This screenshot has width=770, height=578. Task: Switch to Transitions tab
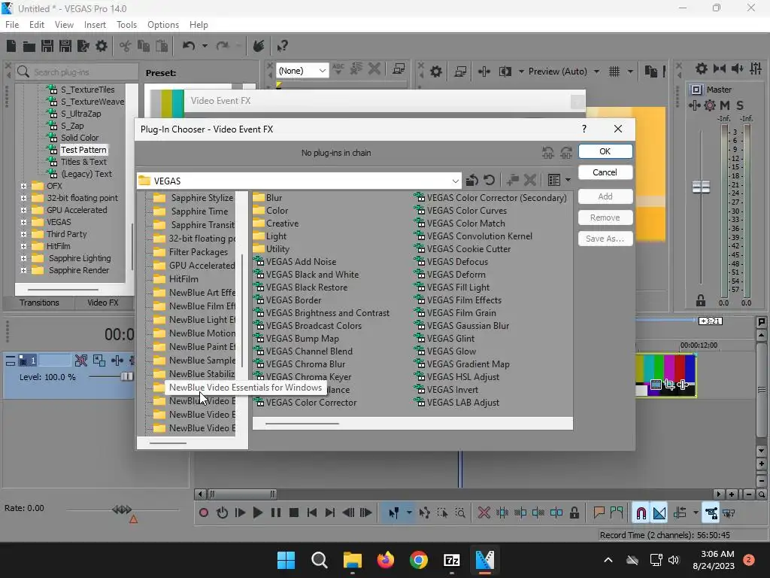pos(39,303)
